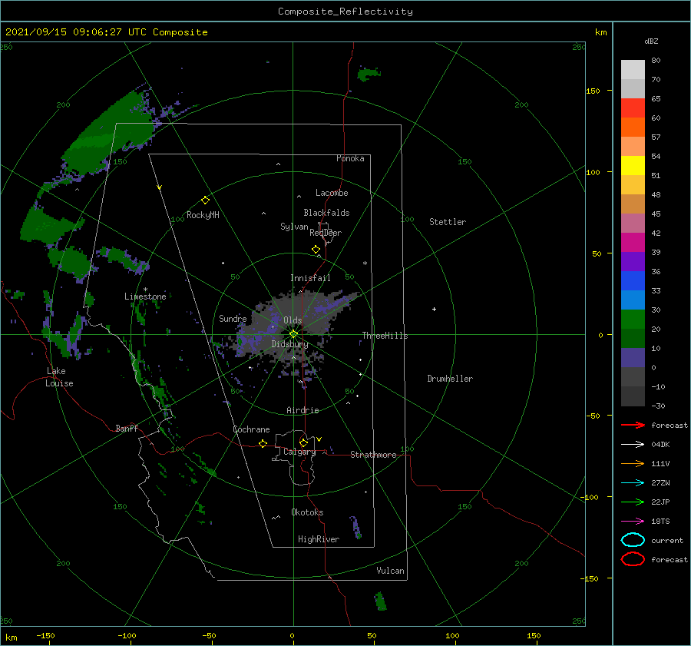Image resolution: width=691 pixels, height=646 pixels.
Task: Click the Olds label near radar center
Action: pyautogui.click(x=293, y=320)
